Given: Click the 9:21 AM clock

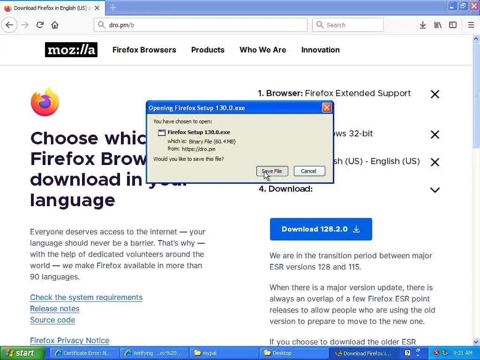Looking at the screenshot, I should click(x=463, y=353).
